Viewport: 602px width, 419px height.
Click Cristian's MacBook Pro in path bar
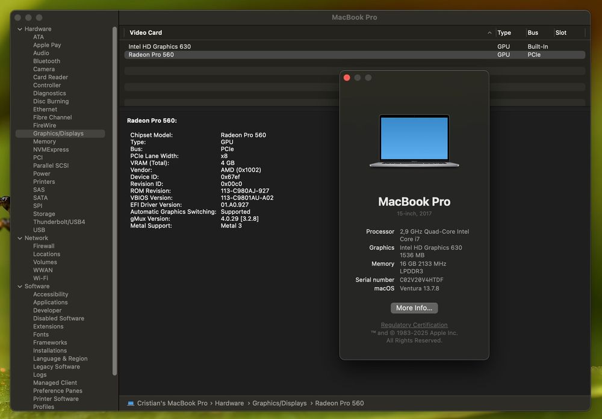pyautogui.click(x=172, y=403)
